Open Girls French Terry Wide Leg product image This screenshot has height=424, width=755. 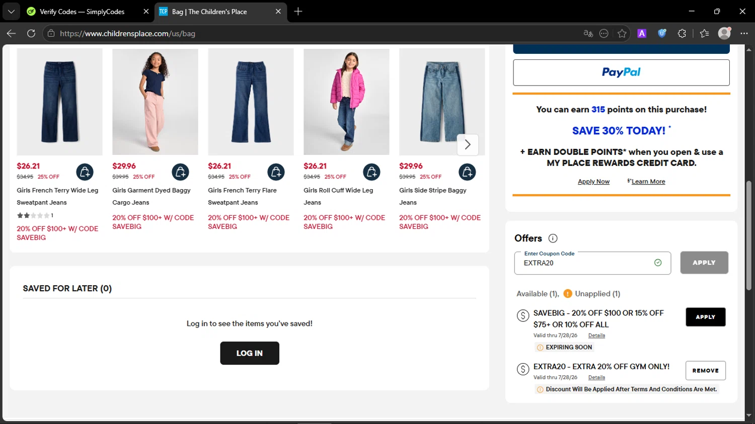59,102
